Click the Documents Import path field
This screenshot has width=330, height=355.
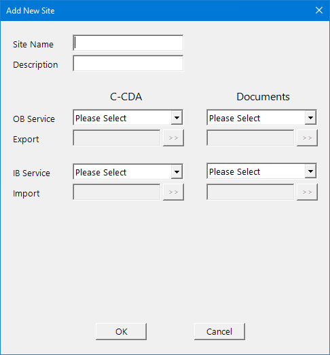click(x=251, y=192)
